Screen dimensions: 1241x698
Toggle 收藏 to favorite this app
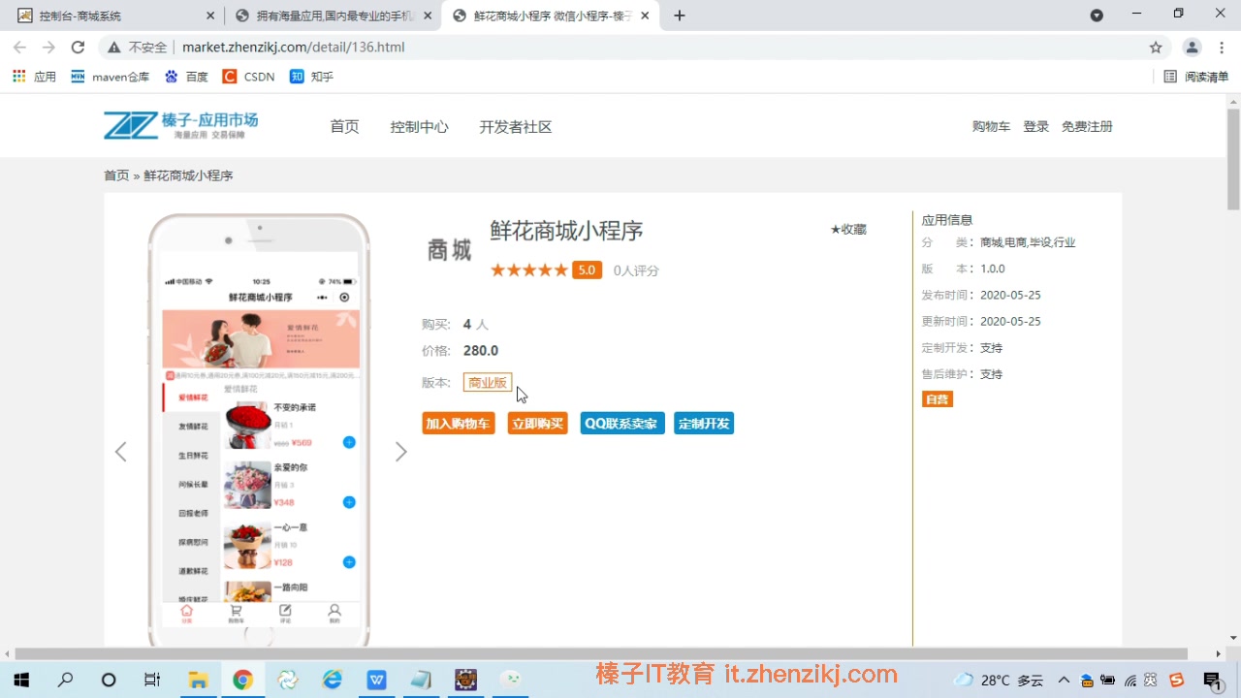pos(847,229)
